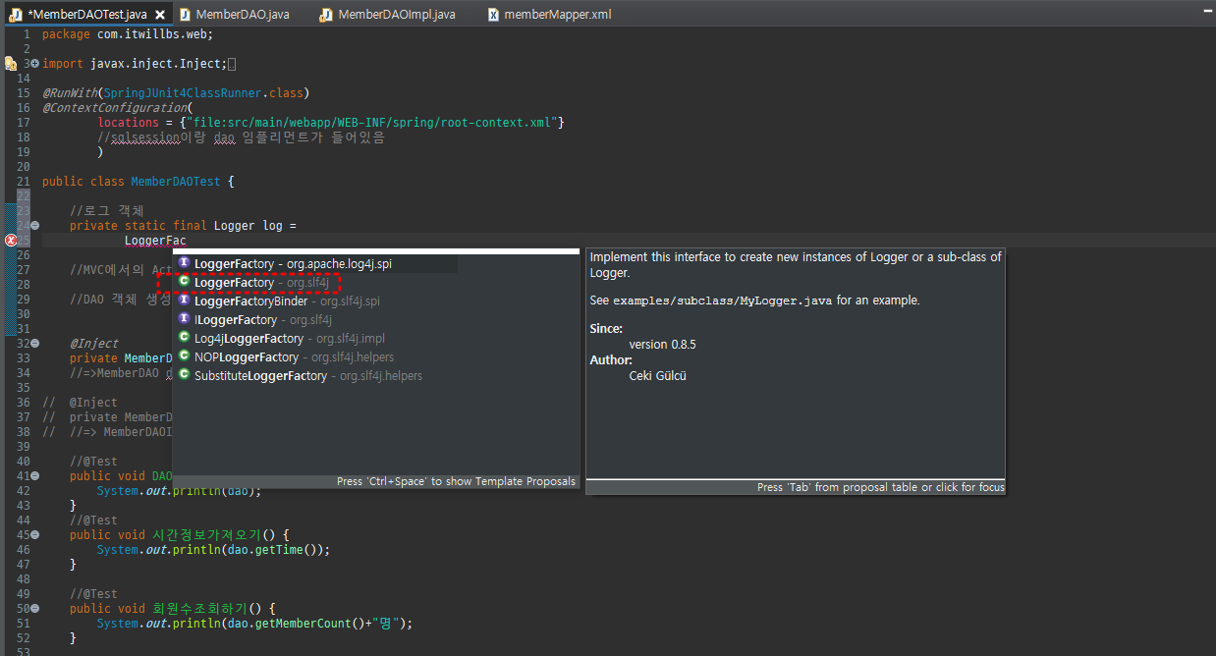Expand the folded imports on line 3
The image size is (1216, 656).
35,64
